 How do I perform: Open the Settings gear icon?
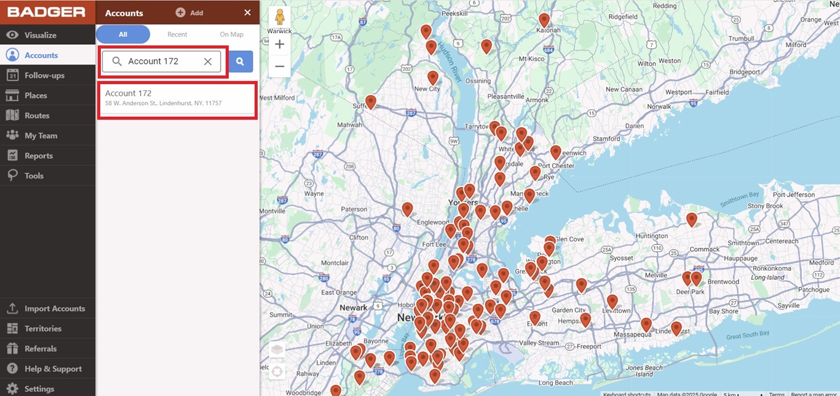[x=12, y=389]
